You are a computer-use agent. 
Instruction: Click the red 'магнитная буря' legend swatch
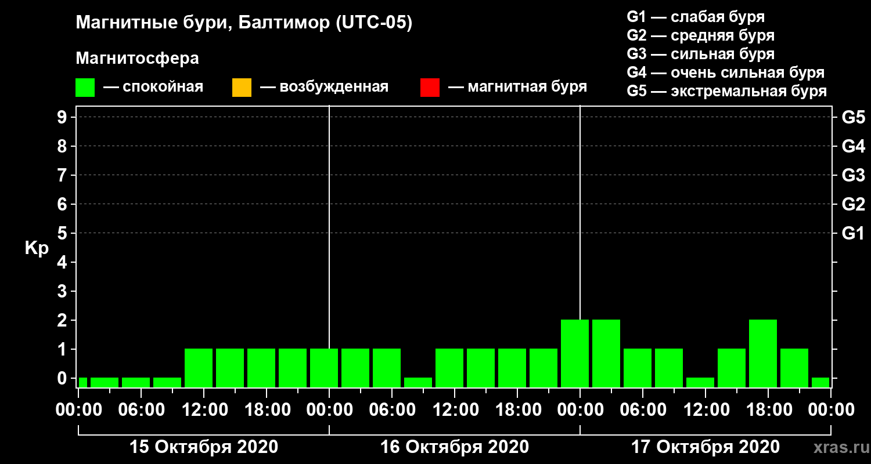click(x=430, y=88)
